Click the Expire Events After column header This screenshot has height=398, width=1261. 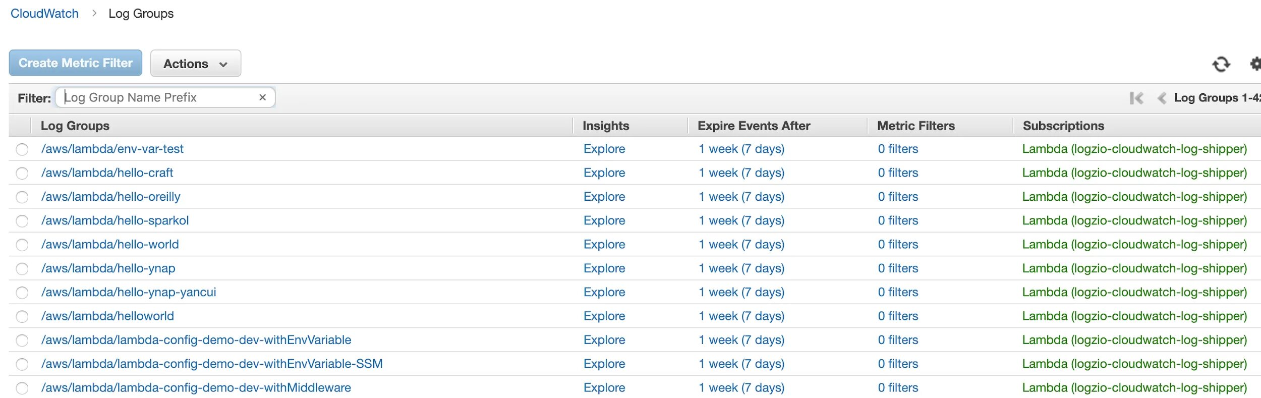point(754,126)
